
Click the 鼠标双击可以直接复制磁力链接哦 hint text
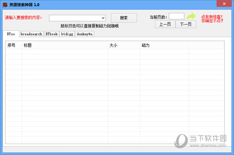click(x=90, y=26)
